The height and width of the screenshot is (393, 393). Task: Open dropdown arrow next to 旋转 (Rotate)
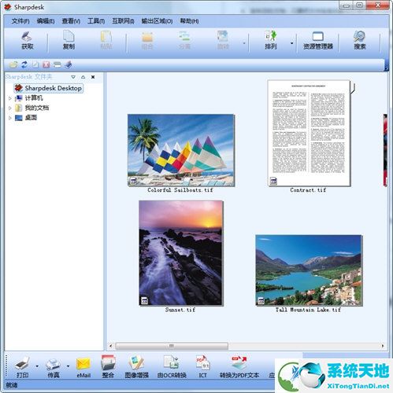pos(244,43)
